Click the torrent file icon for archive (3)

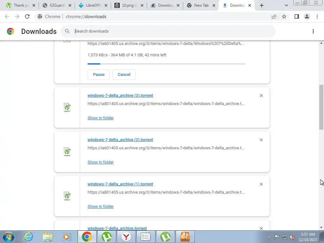click(x=67, y=108)
